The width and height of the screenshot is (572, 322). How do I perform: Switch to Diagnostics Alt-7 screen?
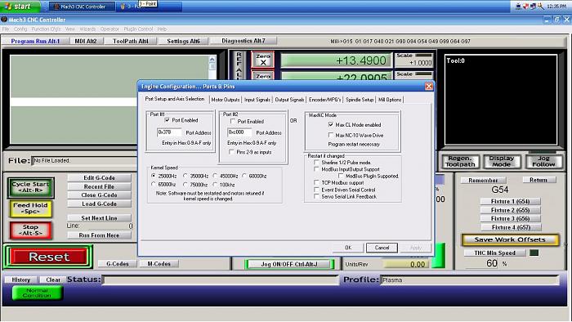pos(244,41)
